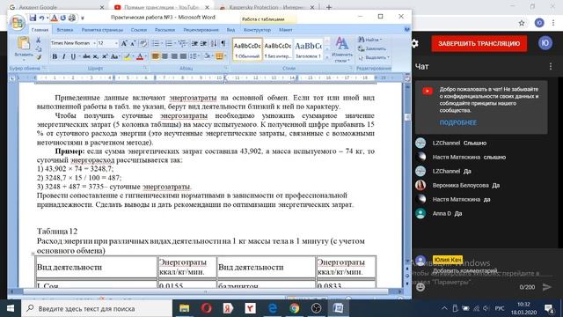Open YouTube stream settings gear
Screen dimensions: 563x317
point(414,43)
